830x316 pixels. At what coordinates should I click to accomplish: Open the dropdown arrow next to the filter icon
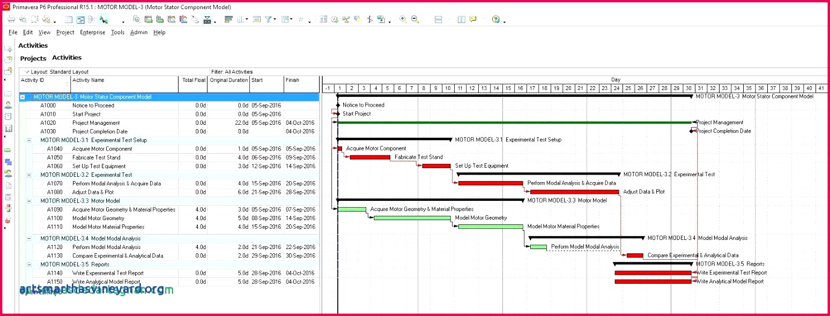275,19
